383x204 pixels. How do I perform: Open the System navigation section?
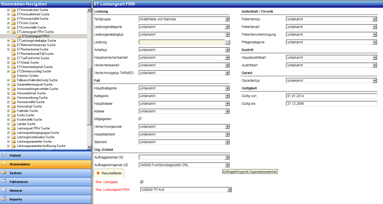click(46, 173)
